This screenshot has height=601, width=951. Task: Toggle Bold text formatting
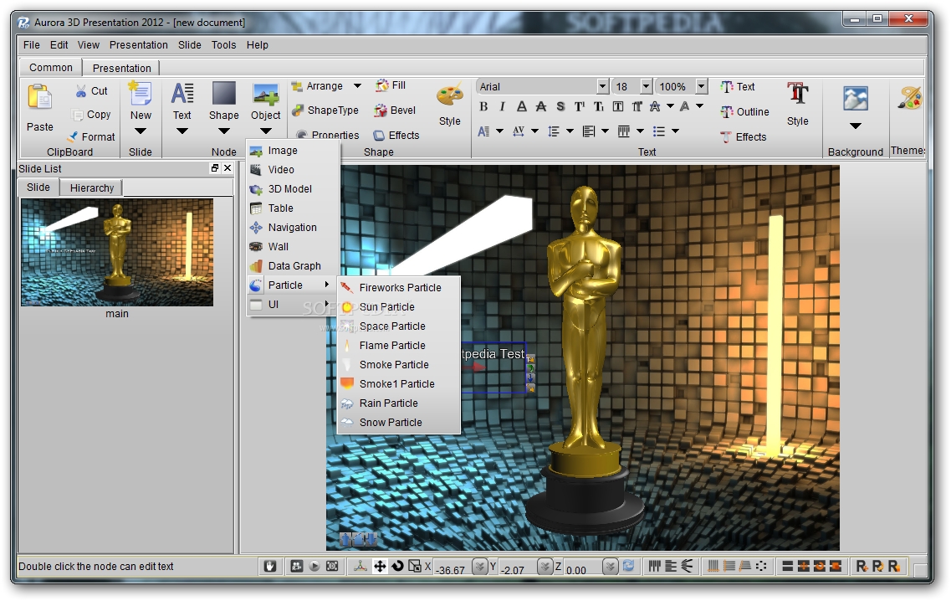pyautogui.click(x=483, y=107)
